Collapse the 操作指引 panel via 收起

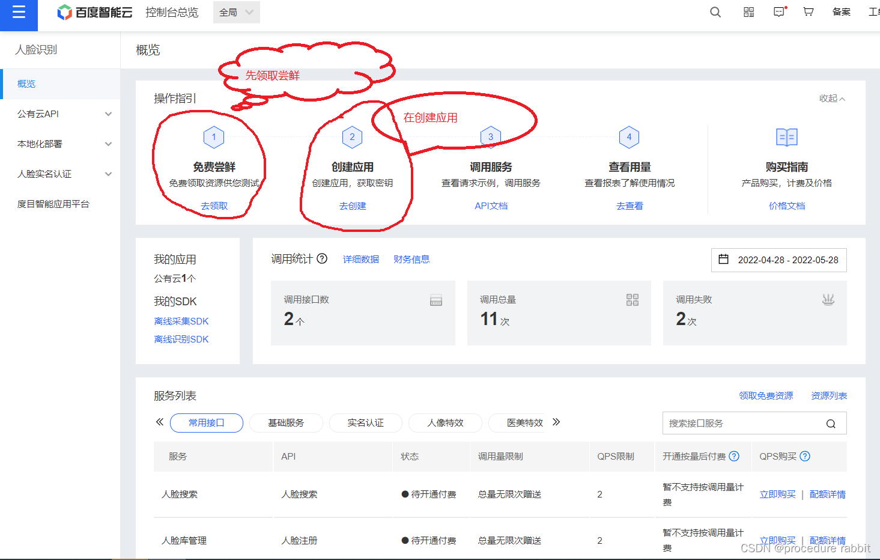(832, 99)
